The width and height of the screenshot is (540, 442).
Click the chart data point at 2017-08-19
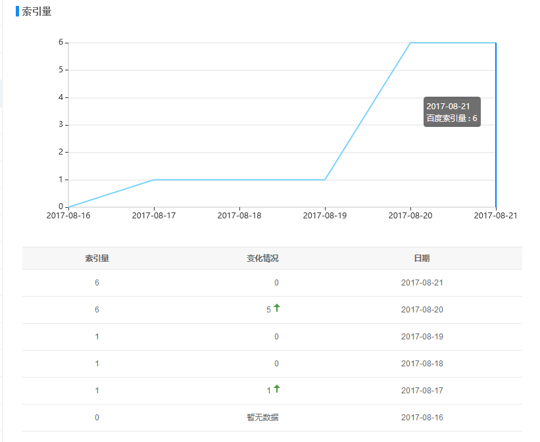point(325,180)
